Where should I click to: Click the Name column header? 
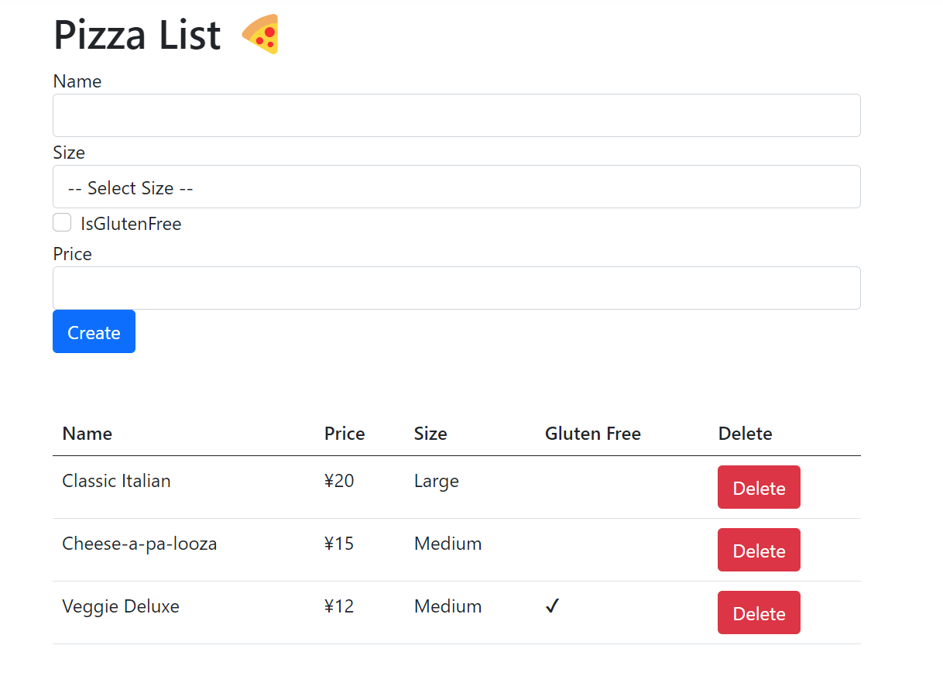87,434
